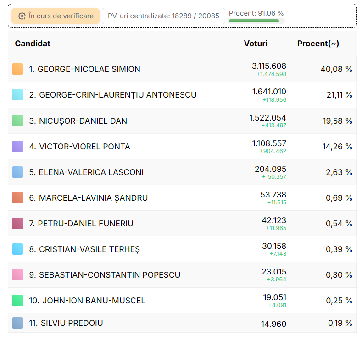Sort by the Voturi column header
The width and height of the screenshot is (362, 340).
tap(256, 44)
